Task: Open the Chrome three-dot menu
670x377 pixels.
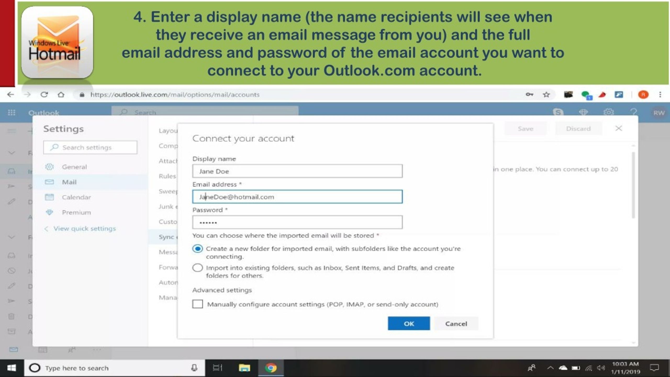Action: point(660,95)
